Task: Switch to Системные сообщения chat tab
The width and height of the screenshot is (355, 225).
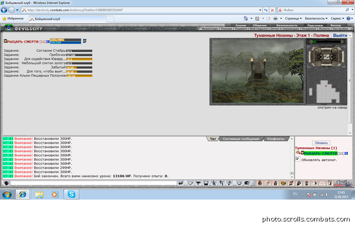Action: point(241,139)
